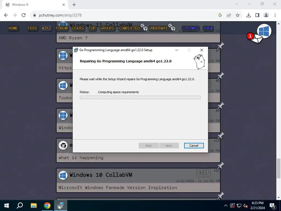Viewport: 281px width, 211px height.
Task: Share this page icon
Action: click(229, 15)
